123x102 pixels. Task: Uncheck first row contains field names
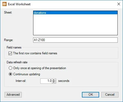coord(10,53)
